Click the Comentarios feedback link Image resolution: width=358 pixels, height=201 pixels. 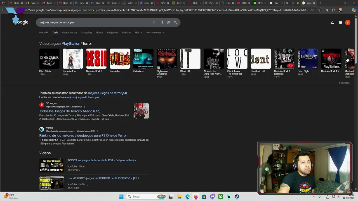tap(345, 83)
